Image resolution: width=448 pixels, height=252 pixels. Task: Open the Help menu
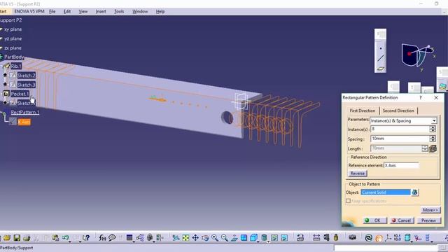[160, 11]
